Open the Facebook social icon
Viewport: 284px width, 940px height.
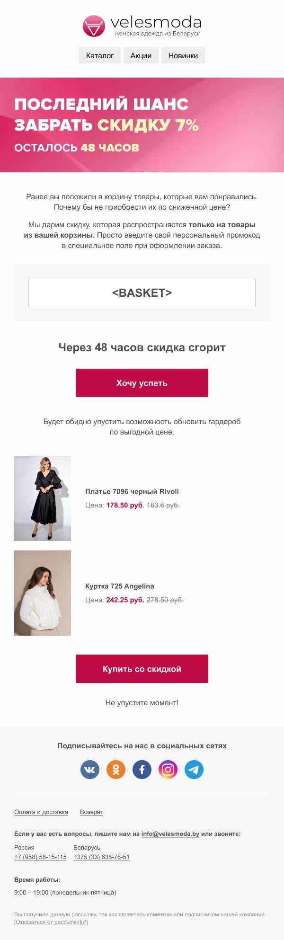click(142, 769)
